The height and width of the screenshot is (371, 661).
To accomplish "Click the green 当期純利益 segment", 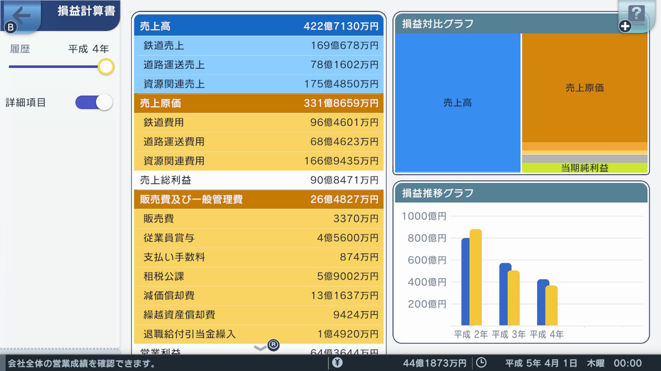I will (x=585, y=166).
